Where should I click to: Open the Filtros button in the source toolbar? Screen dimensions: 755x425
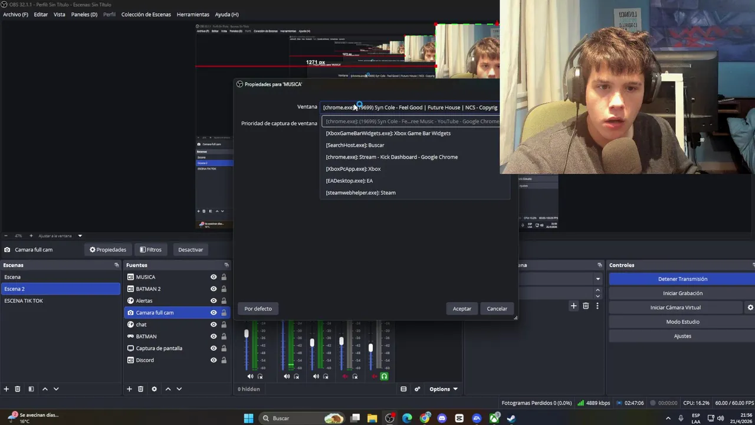coord(150,250)
